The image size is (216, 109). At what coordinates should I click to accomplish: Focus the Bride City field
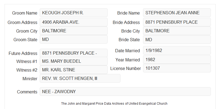click(177, 31)
